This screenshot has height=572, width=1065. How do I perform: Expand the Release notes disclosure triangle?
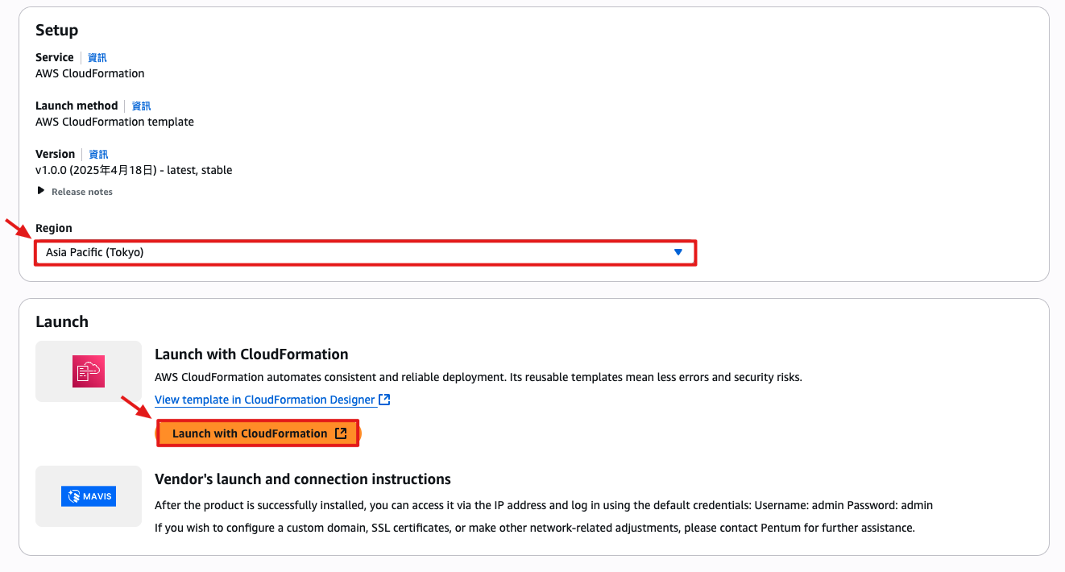point(41,191)
